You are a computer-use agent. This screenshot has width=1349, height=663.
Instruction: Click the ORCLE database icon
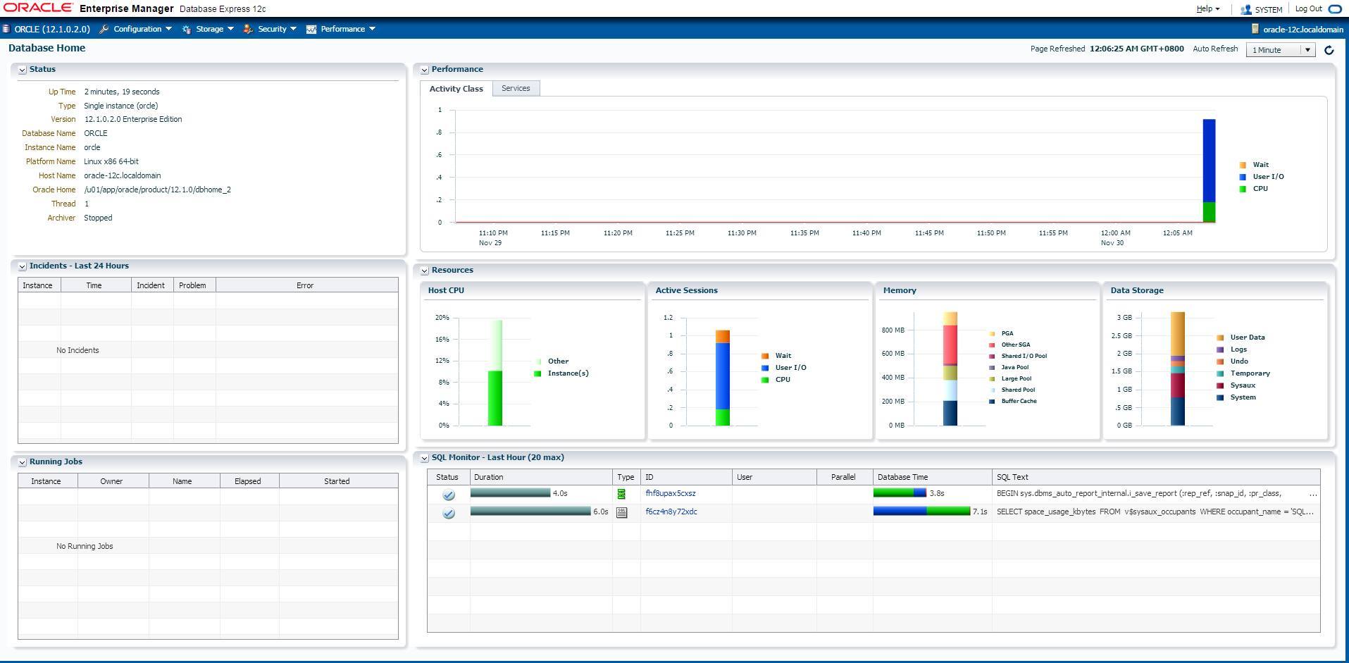point(6,29)
